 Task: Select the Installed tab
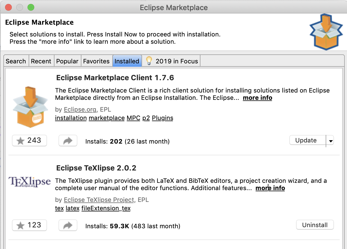127,61
